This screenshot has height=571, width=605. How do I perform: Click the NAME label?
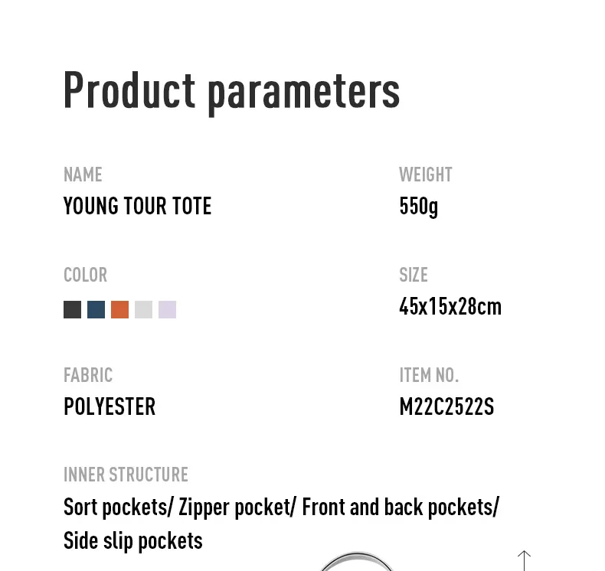tap(83, 175)
